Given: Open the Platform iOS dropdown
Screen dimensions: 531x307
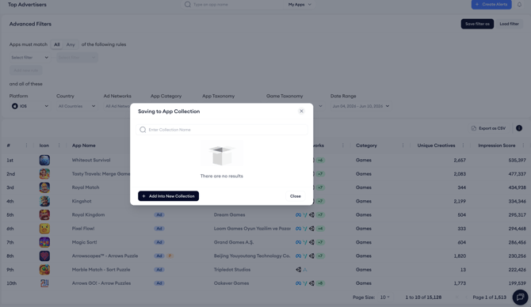Looking at the screenshot, I should (x=29, y=106).
